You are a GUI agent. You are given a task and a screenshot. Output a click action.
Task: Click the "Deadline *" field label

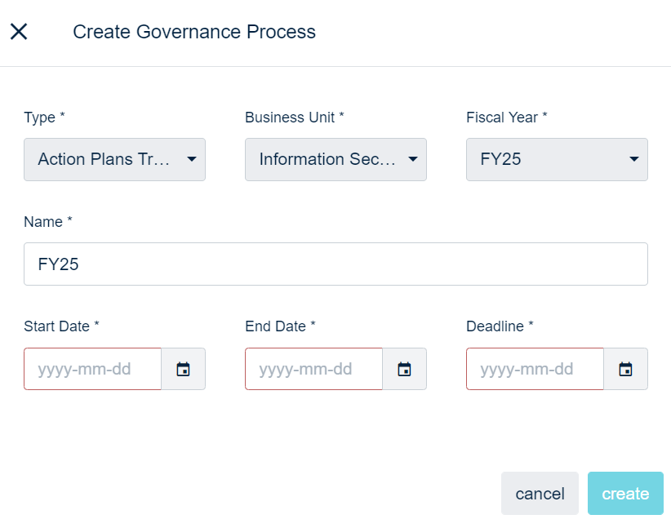(x=500, y=326)
